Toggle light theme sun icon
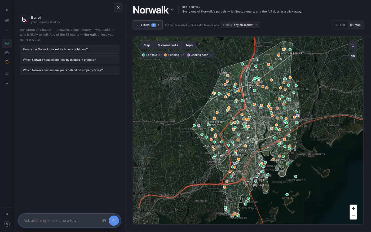Viewport: 371px width, 232px height. pyautogui.click(x=7, y=214)
